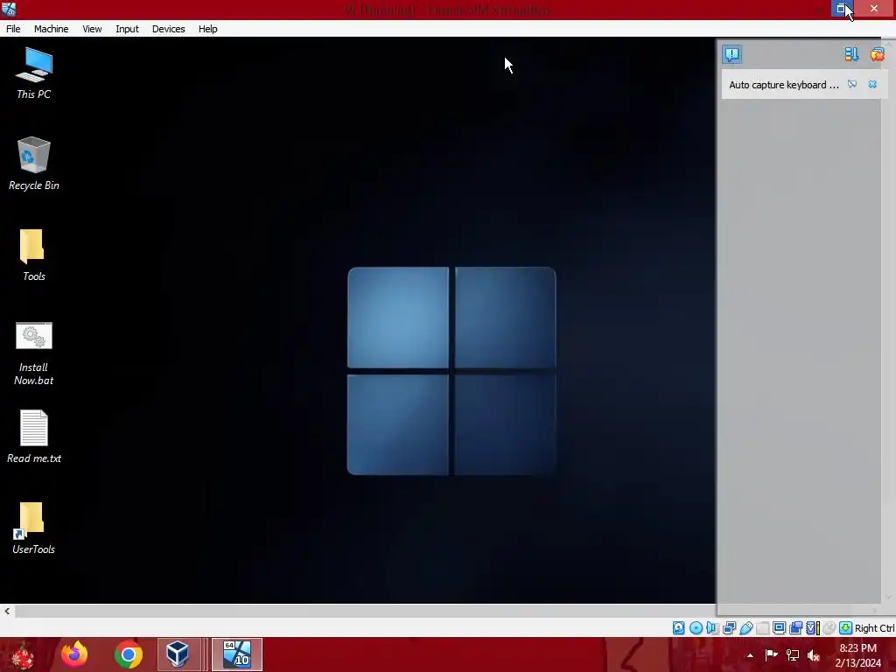Click the recording indicator in the status bar

795,628
